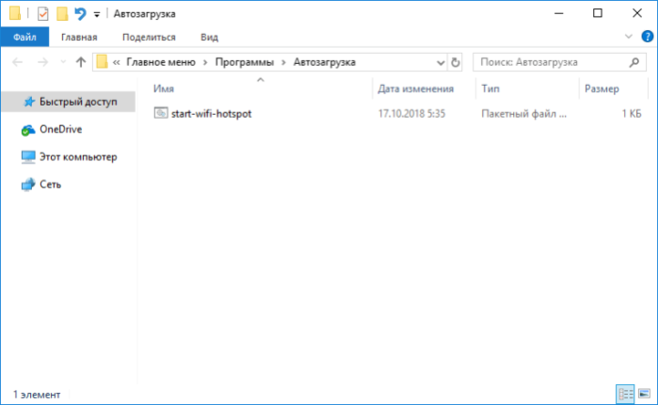Click the batch file icon of start-wifi-hotspot
This screenshot has width=658, height=405.
pos(161,113)
